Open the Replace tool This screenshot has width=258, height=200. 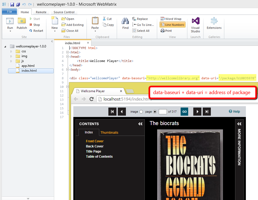[140, 19]
